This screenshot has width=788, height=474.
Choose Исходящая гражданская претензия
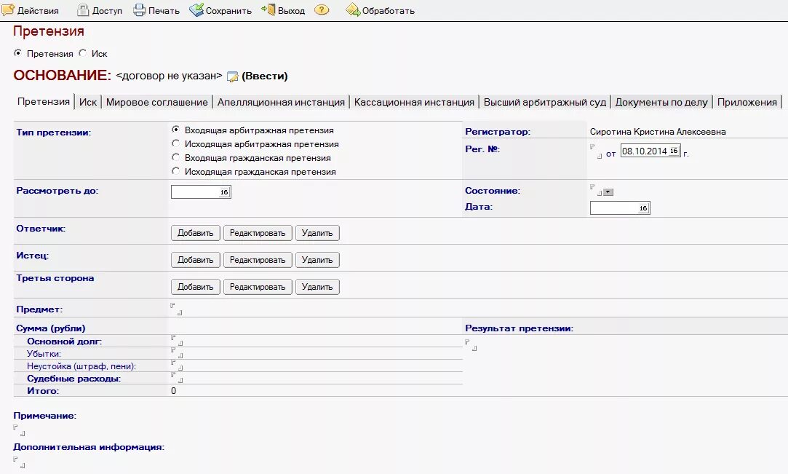tap(175, 171)
